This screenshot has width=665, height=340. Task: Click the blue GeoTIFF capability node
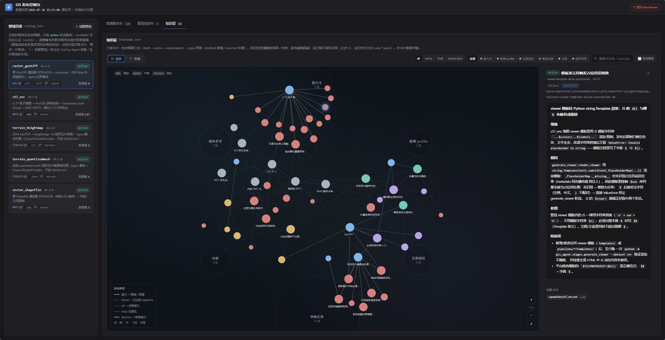coord(350,227)
